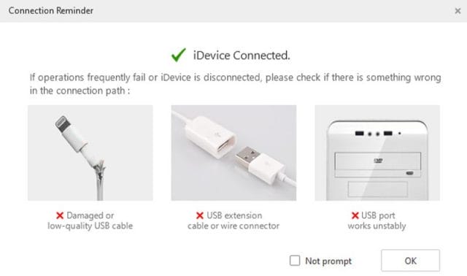467x276 pixels.
Task: Select the damaged Lightning cable picture
Action: pos(90,153)
